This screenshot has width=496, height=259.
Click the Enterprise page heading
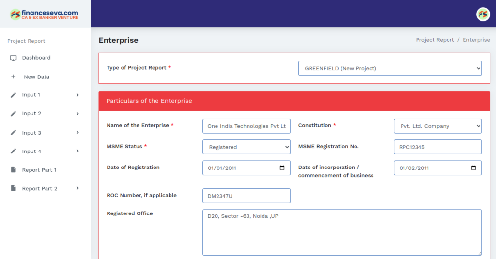click(x=118, y=40)
